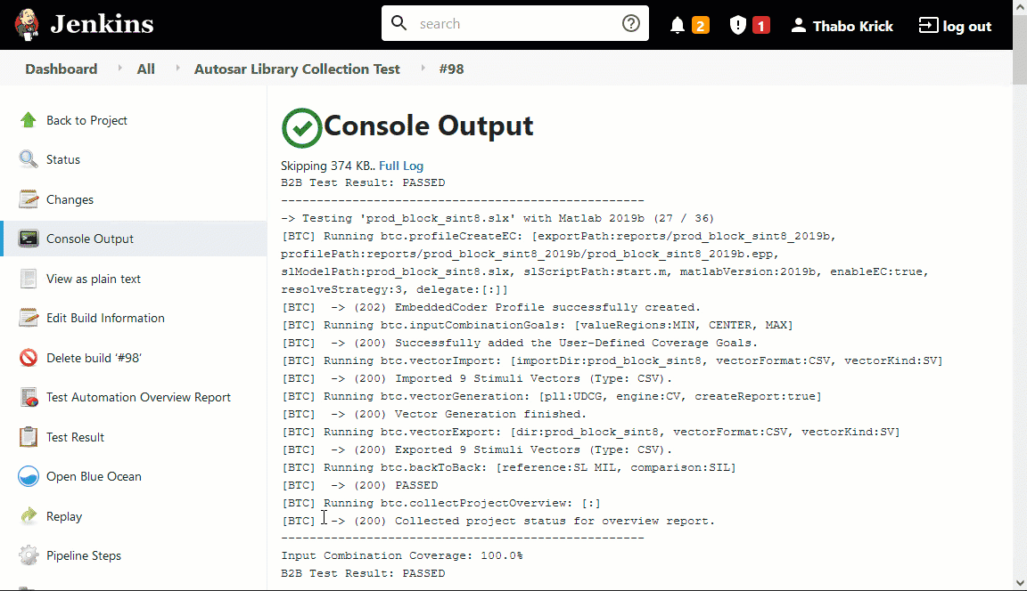Click the Test Result clipboard icon

click(28, 436)
